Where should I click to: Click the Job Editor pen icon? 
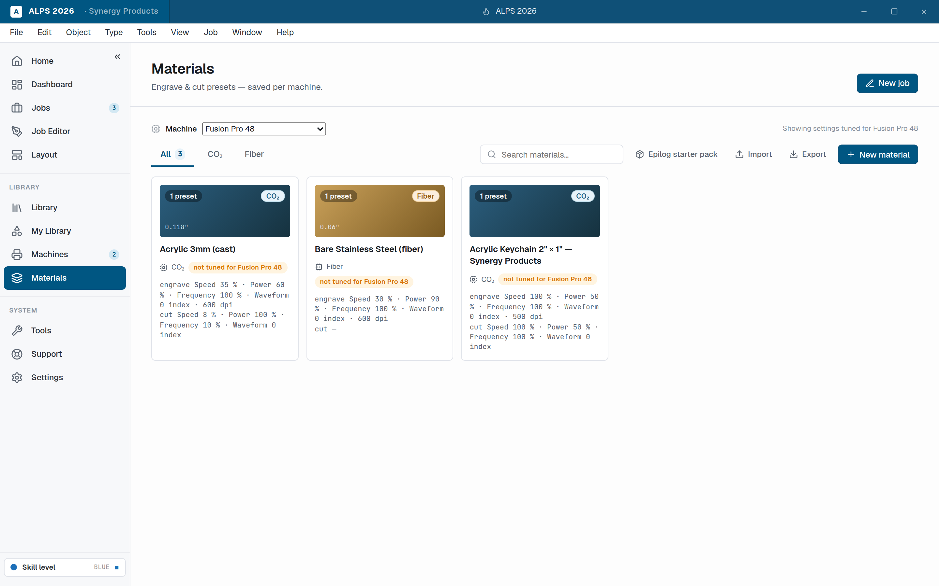[17, 132]
